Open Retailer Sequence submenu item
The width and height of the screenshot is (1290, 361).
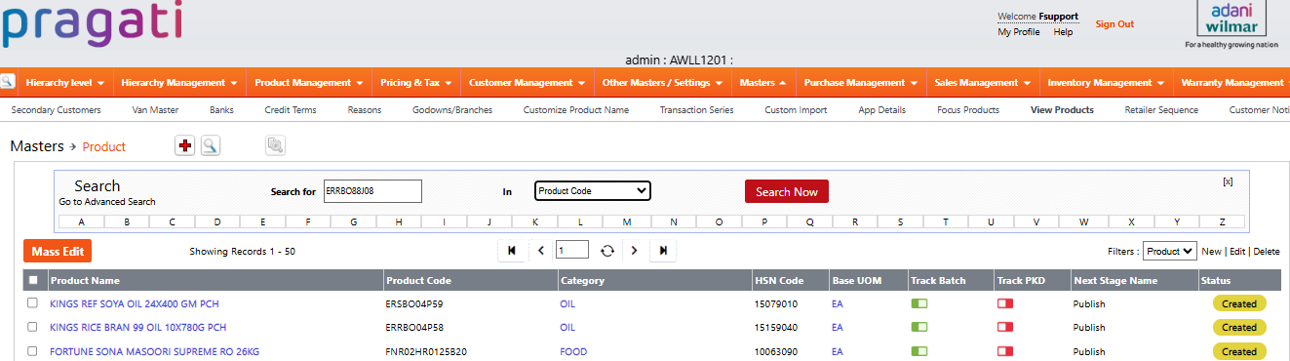point(1161,110)
